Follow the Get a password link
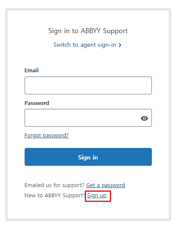Viewport: 176px width, 230px height. pos(106,185)
